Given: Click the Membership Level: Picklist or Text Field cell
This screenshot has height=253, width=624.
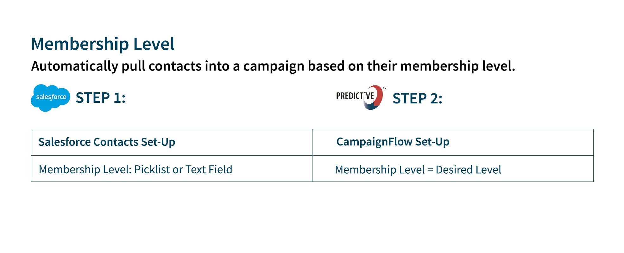Looking at the screenshot, I should click(171, 169).
